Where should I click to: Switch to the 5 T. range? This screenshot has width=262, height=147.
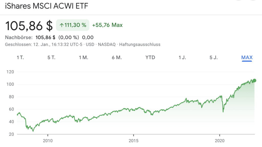51,58
